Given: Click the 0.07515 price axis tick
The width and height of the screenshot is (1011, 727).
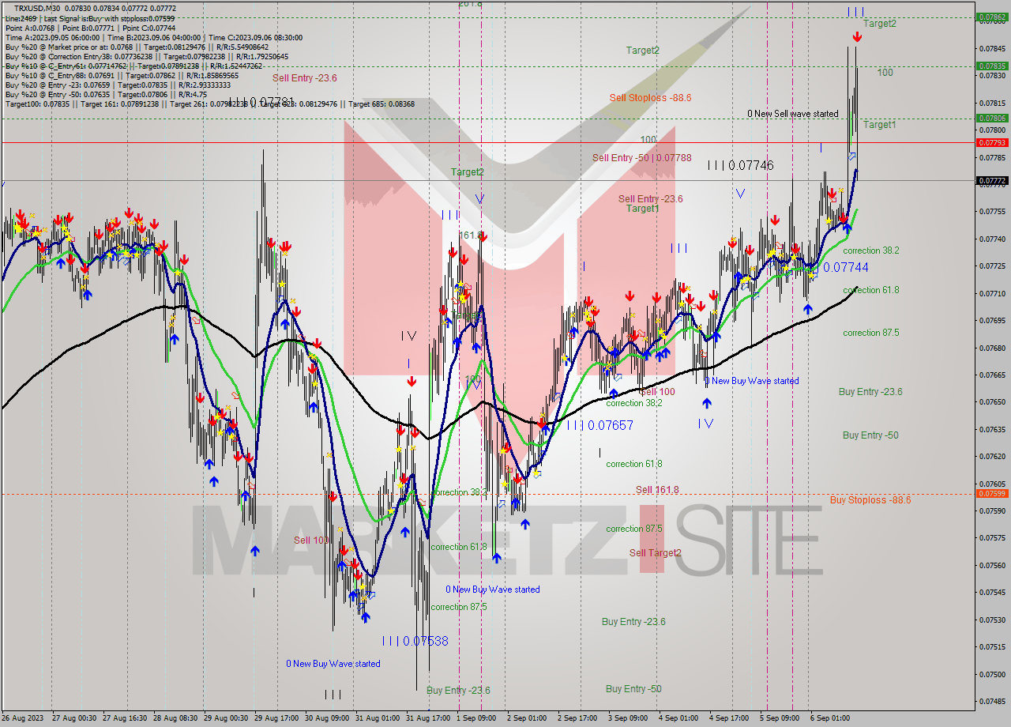Looking at the screenshot, I should [x=992, y=647].
